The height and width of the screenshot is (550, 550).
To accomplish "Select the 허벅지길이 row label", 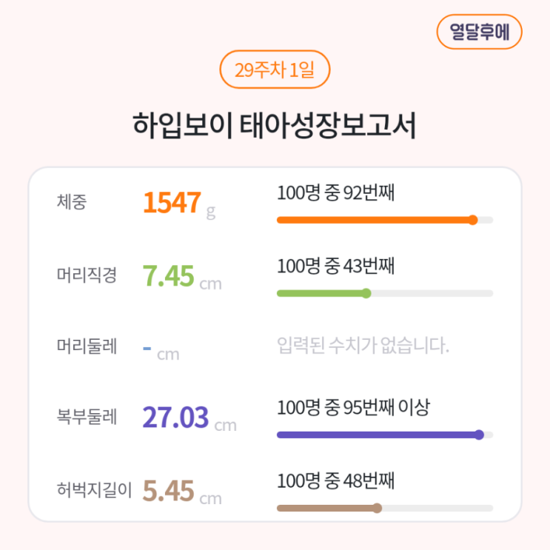I will (x=94, y=489).
